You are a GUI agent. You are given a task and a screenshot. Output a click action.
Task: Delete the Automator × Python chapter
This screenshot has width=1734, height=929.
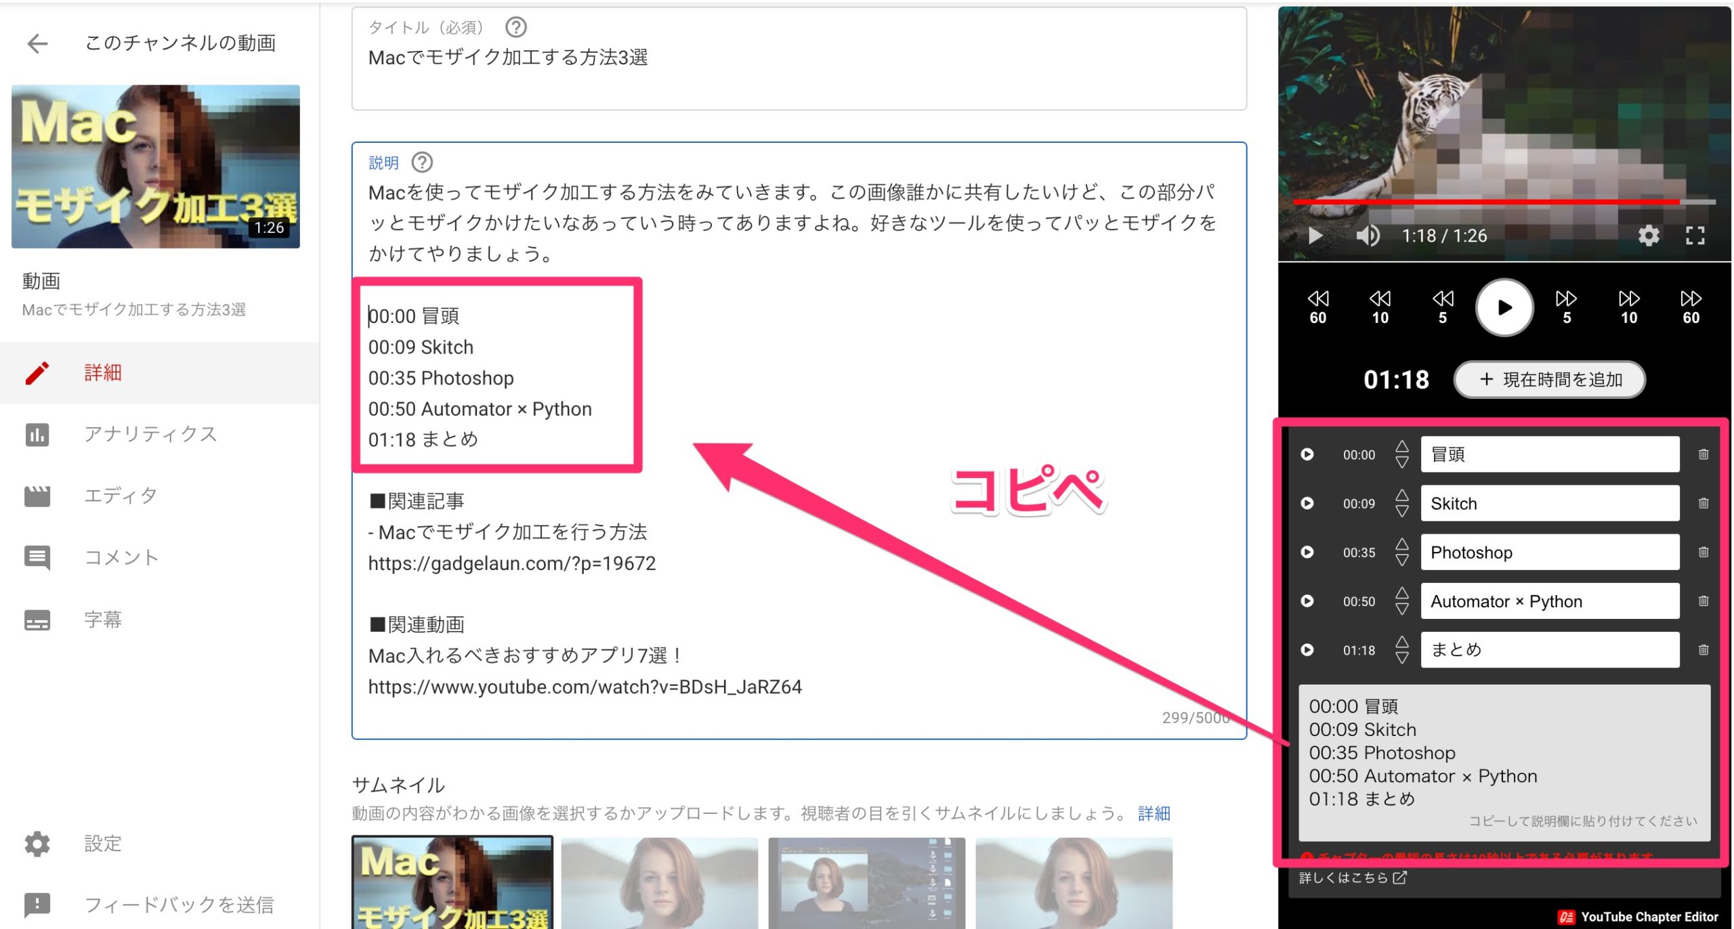point(1704,601)
